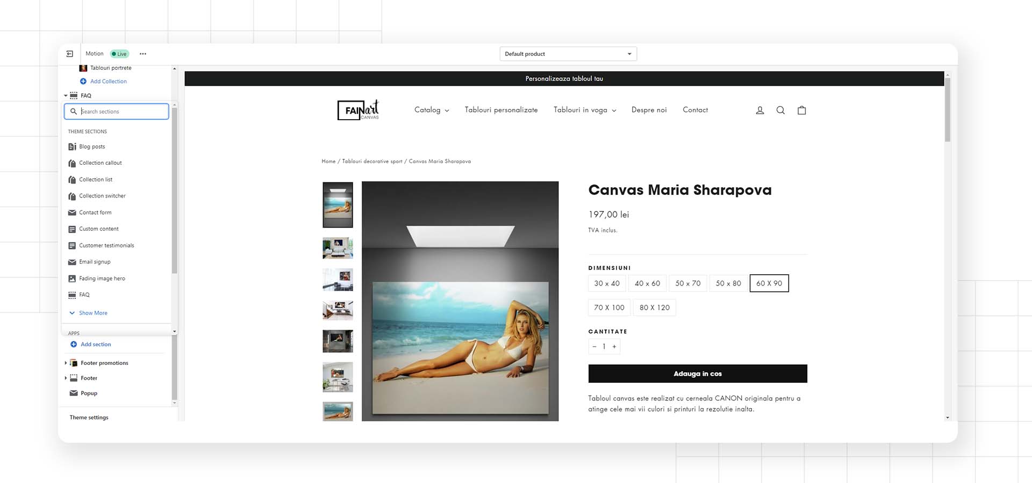
Task: Open the Despre noi page
Action: 649,110
